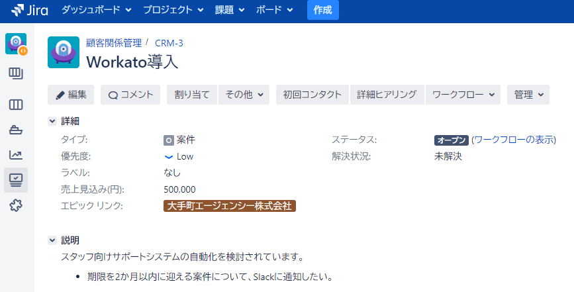
Task: Open the 課題 dropdown menu
Action: tap(230, 10)
